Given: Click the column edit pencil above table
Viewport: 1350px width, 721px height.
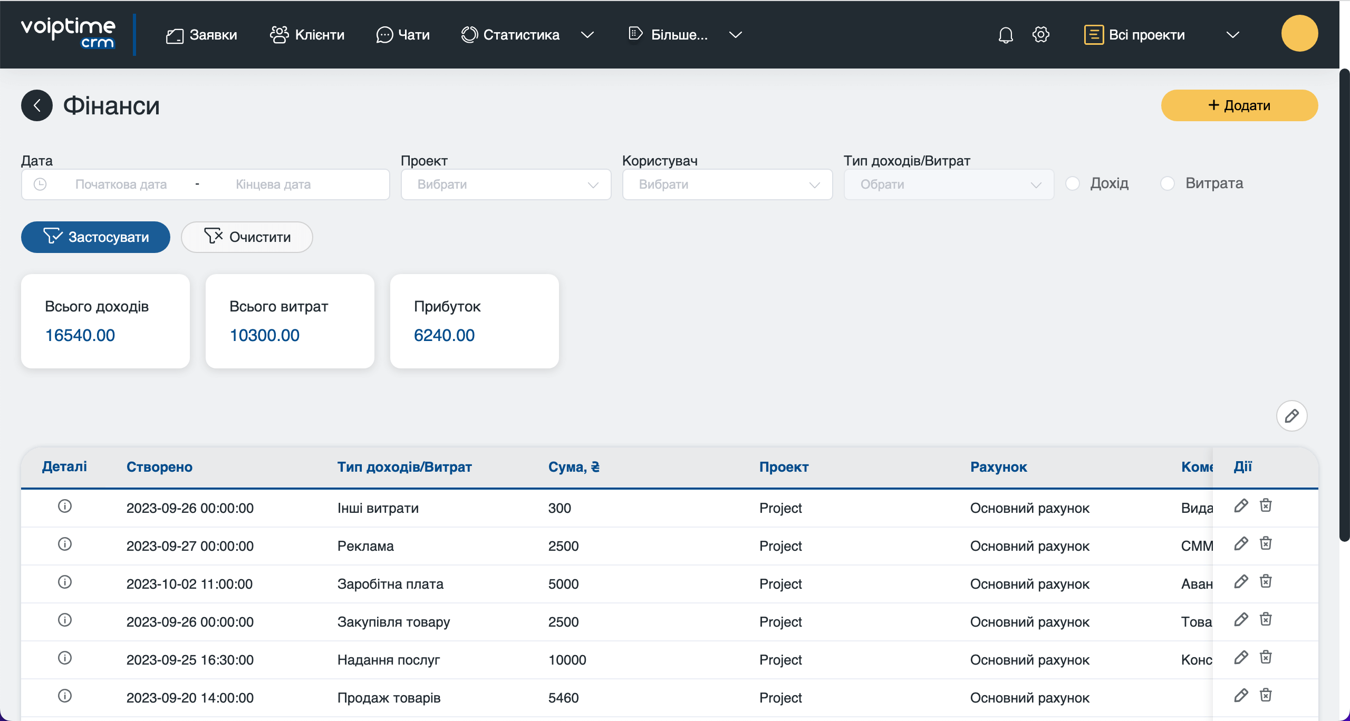Looking at the screenshot, I should click(1291, 416).
